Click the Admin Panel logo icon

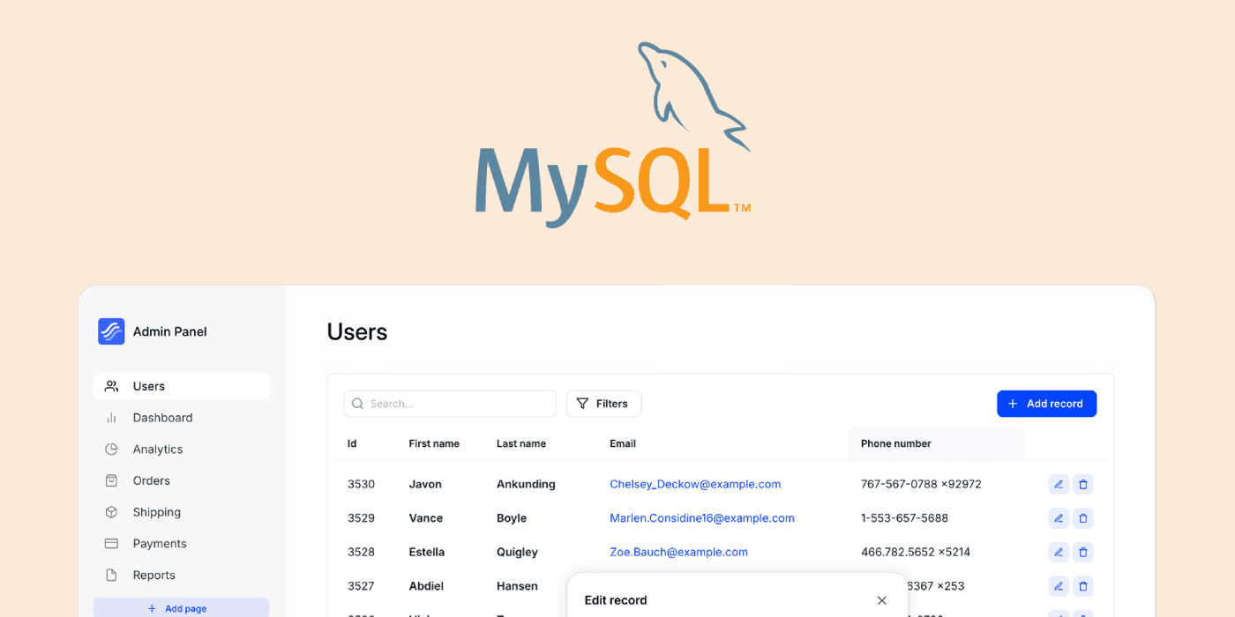coord(111,331)
